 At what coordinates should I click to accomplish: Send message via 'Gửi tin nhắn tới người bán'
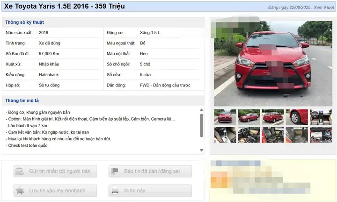55,171
